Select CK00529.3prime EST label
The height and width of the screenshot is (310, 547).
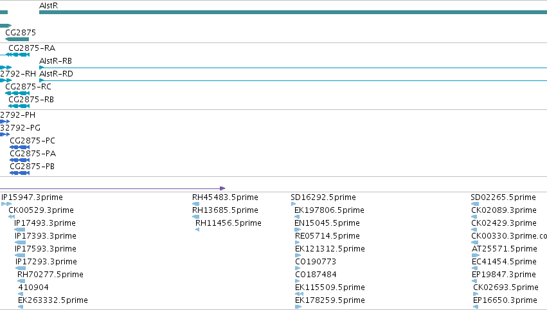click(x=41, y=210)
